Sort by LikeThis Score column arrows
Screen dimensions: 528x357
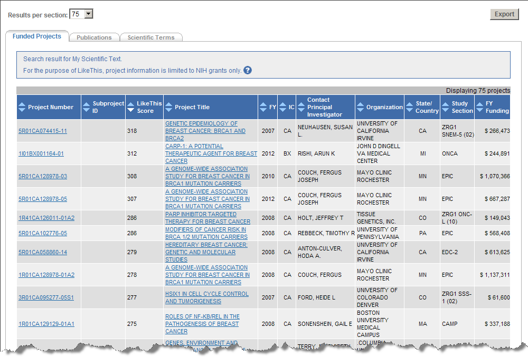[130, 107]
